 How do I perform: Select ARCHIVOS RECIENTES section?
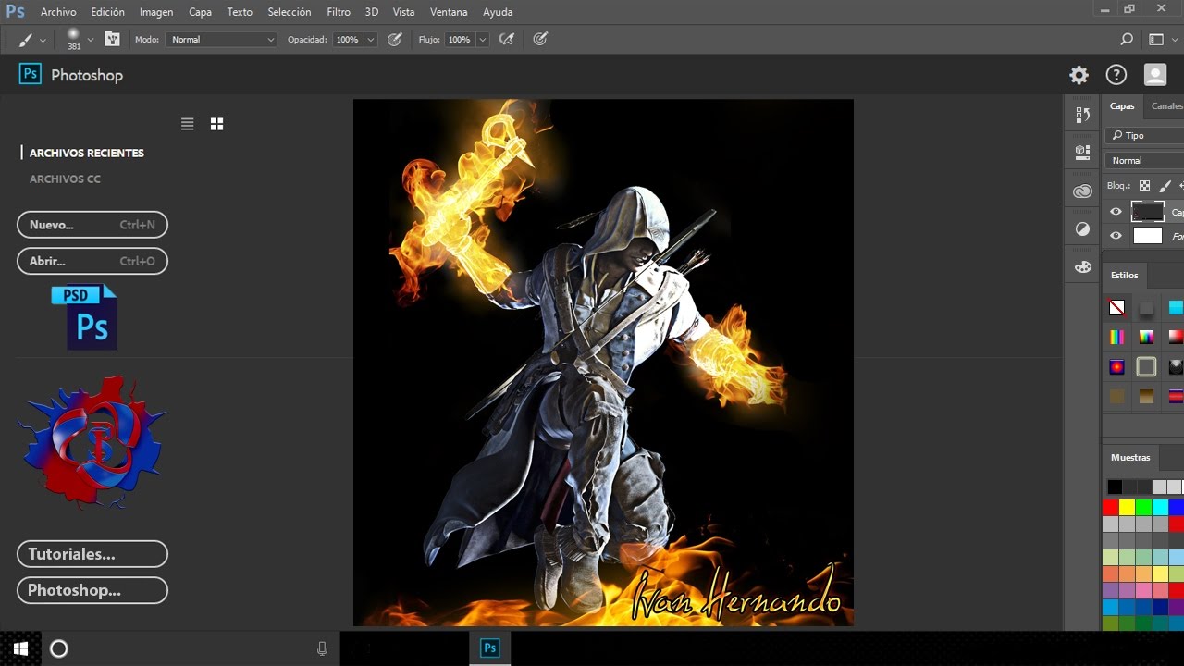point(87,154)
